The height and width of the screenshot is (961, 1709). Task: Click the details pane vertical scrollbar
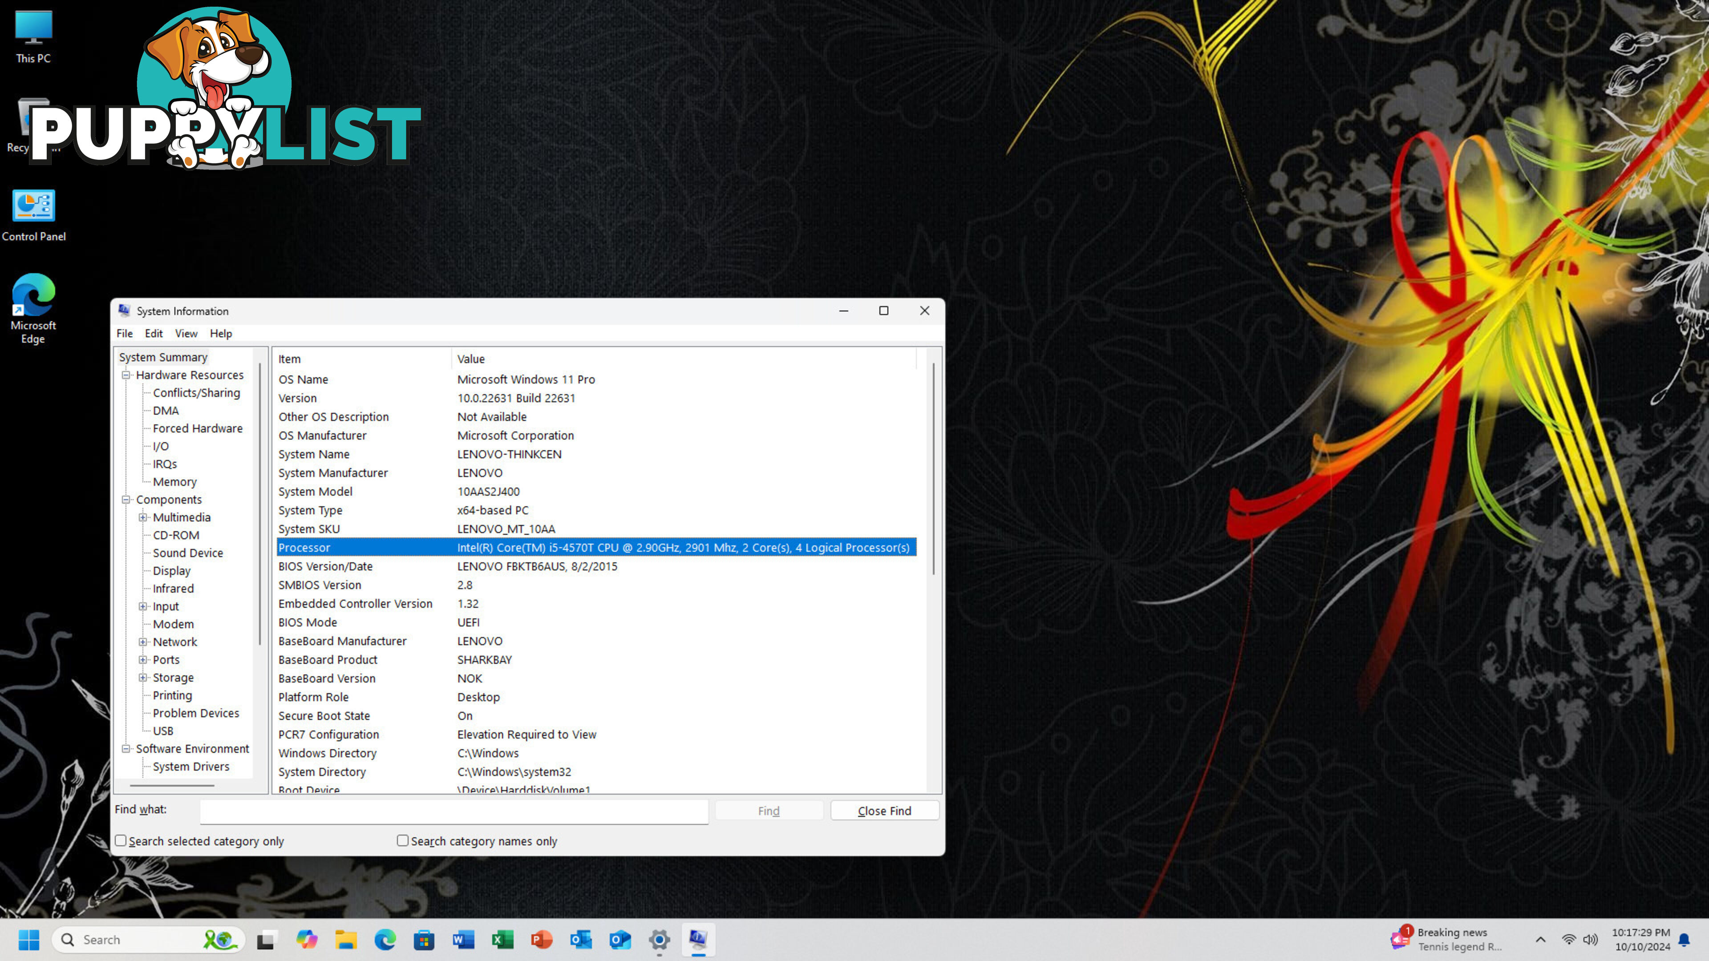(x=933, y=468)
